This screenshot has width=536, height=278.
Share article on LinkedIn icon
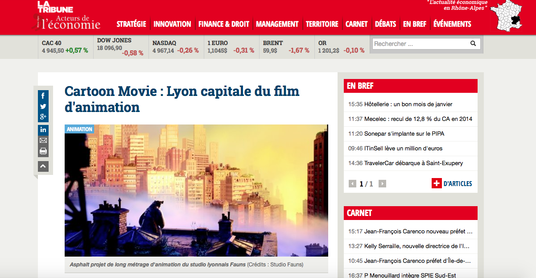tap(43, 130)
